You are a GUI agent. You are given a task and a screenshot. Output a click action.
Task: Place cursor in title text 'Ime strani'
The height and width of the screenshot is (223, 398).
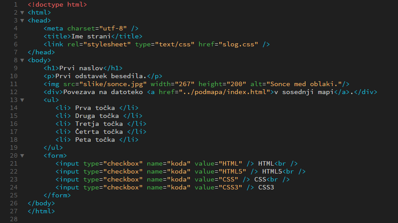tap(91, 37)
